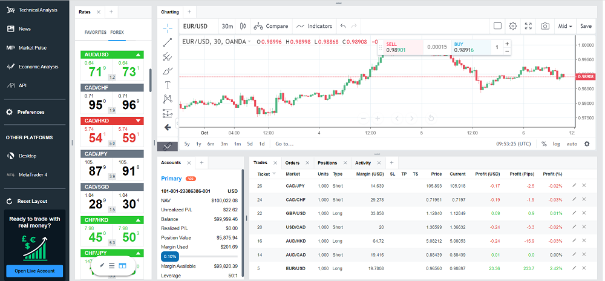Open the Orders tab
This screenshot has height=281, width=605.
point(292,163)
